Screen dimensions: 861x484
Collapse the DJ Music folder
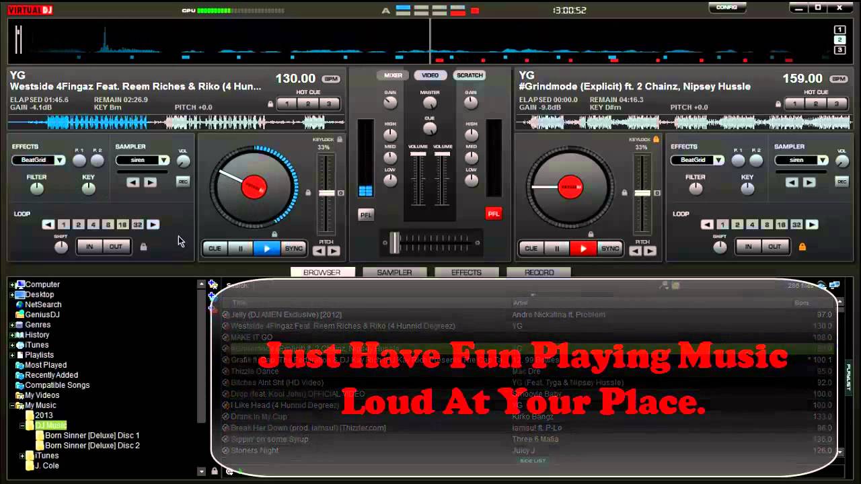[x=22, y=426]
